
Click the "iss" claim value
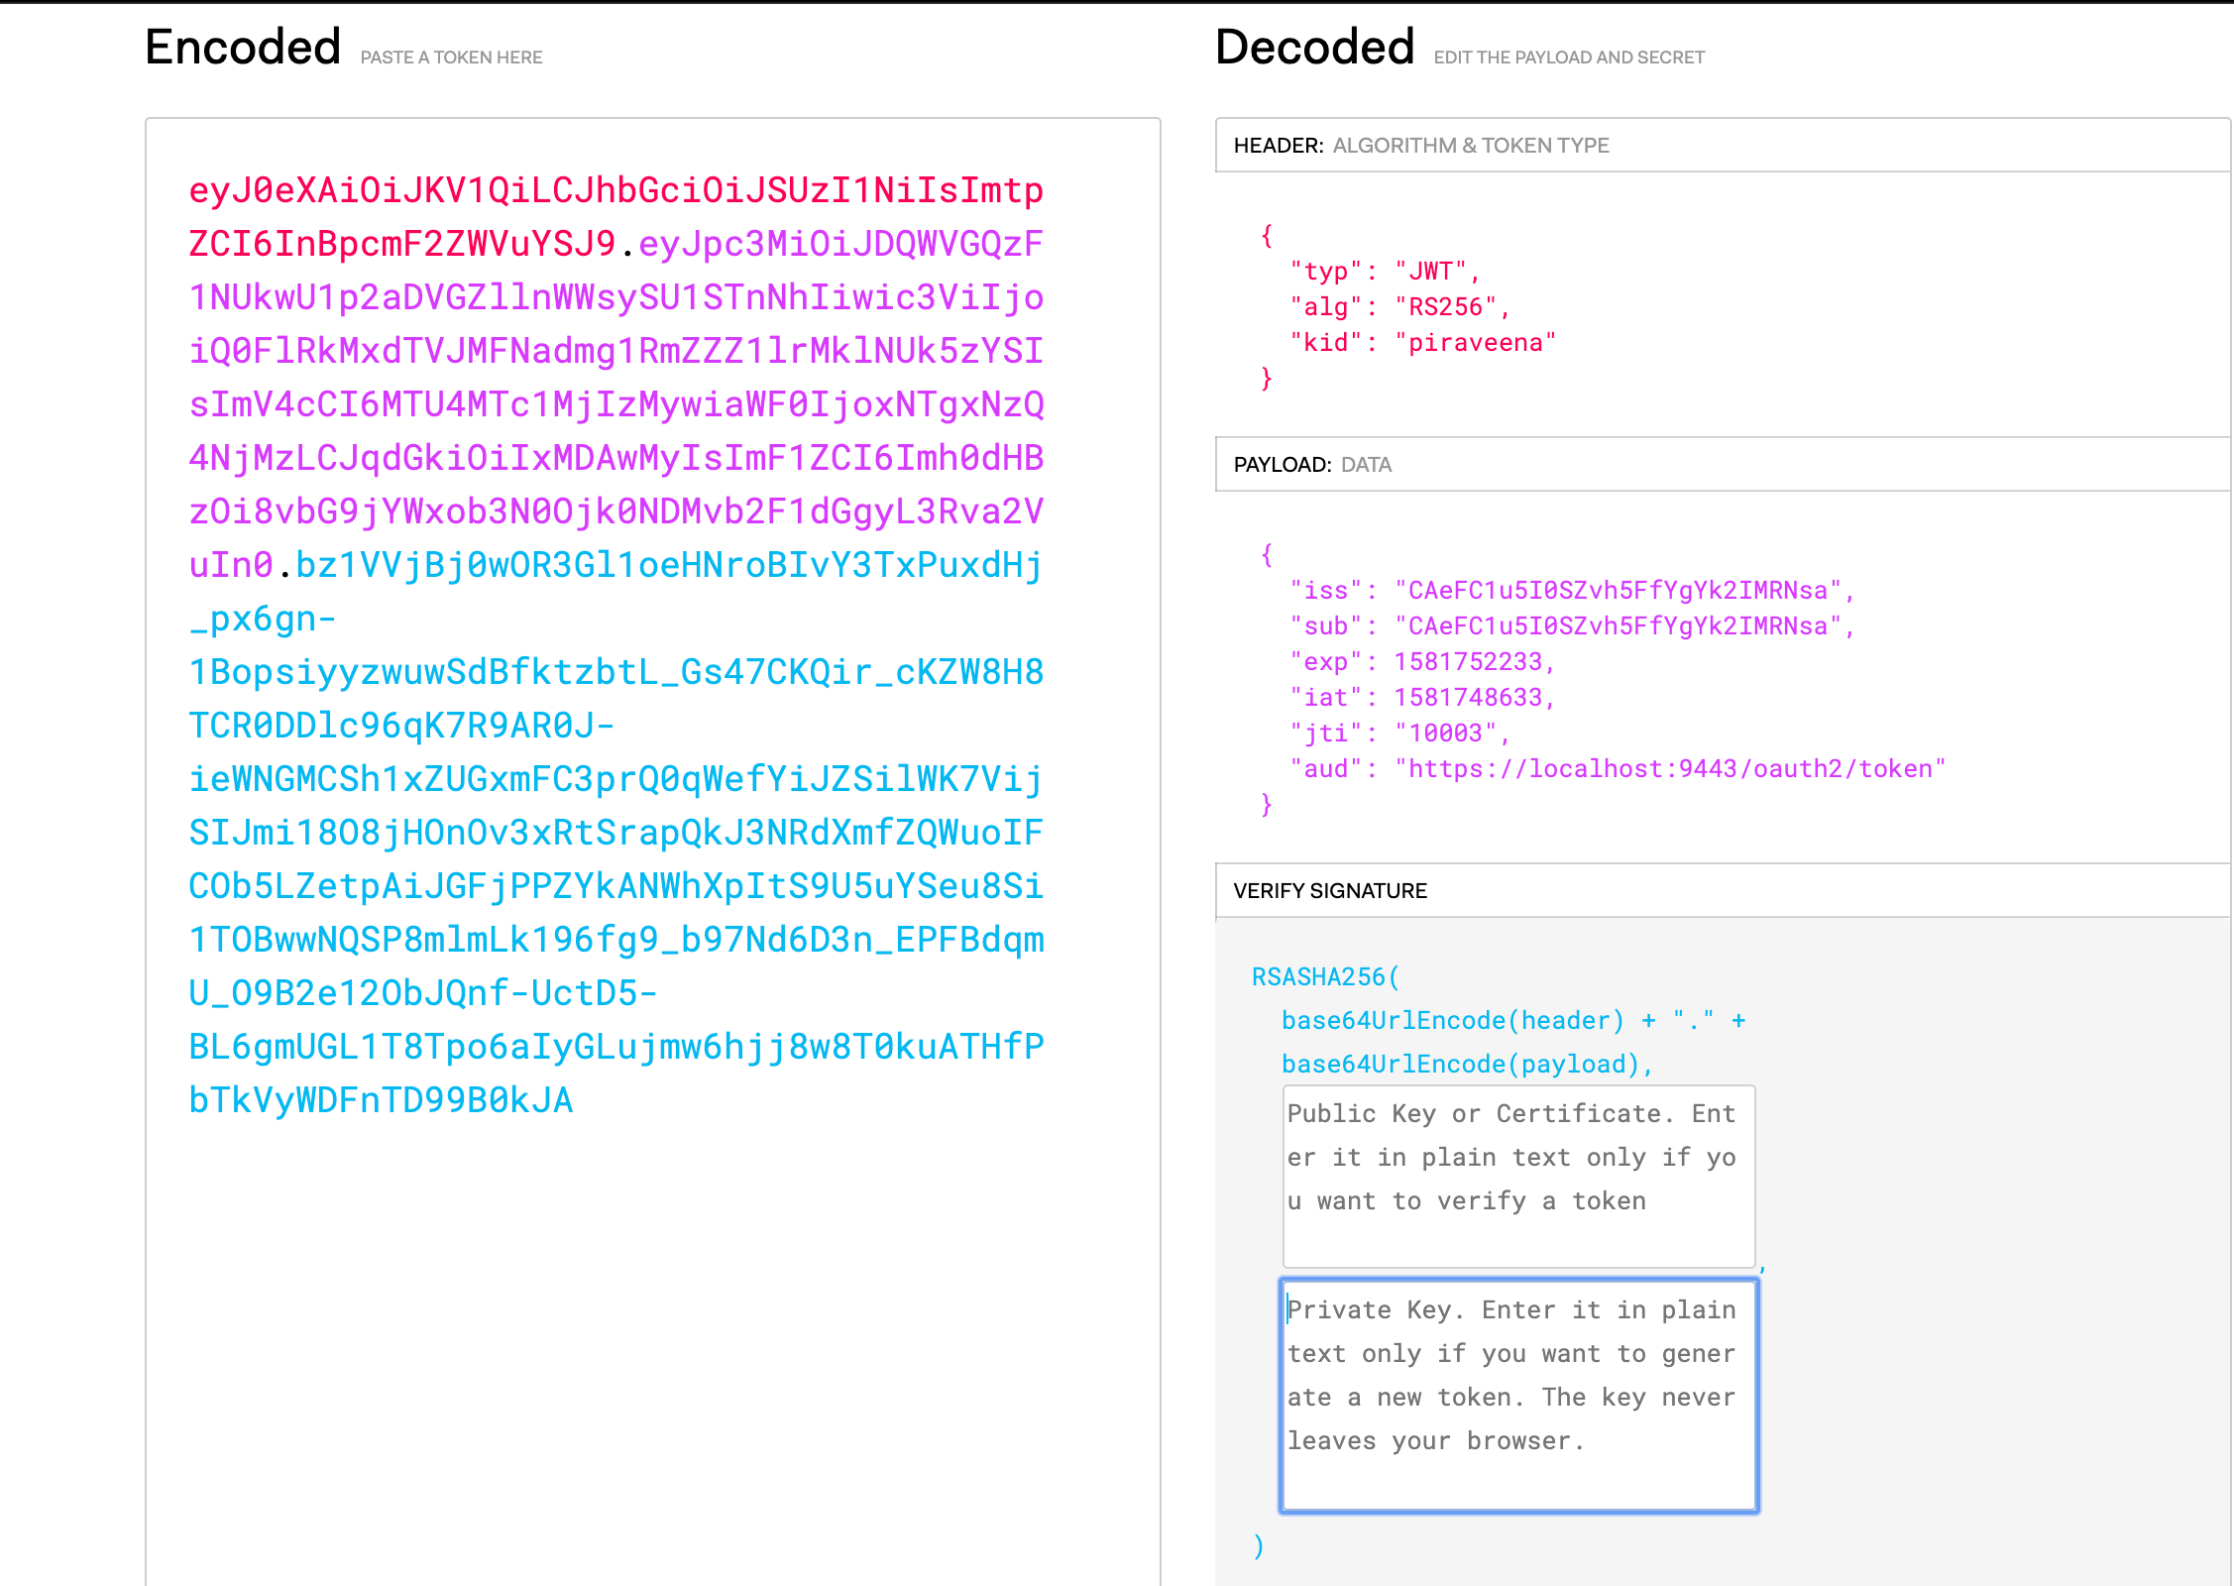1618,591
